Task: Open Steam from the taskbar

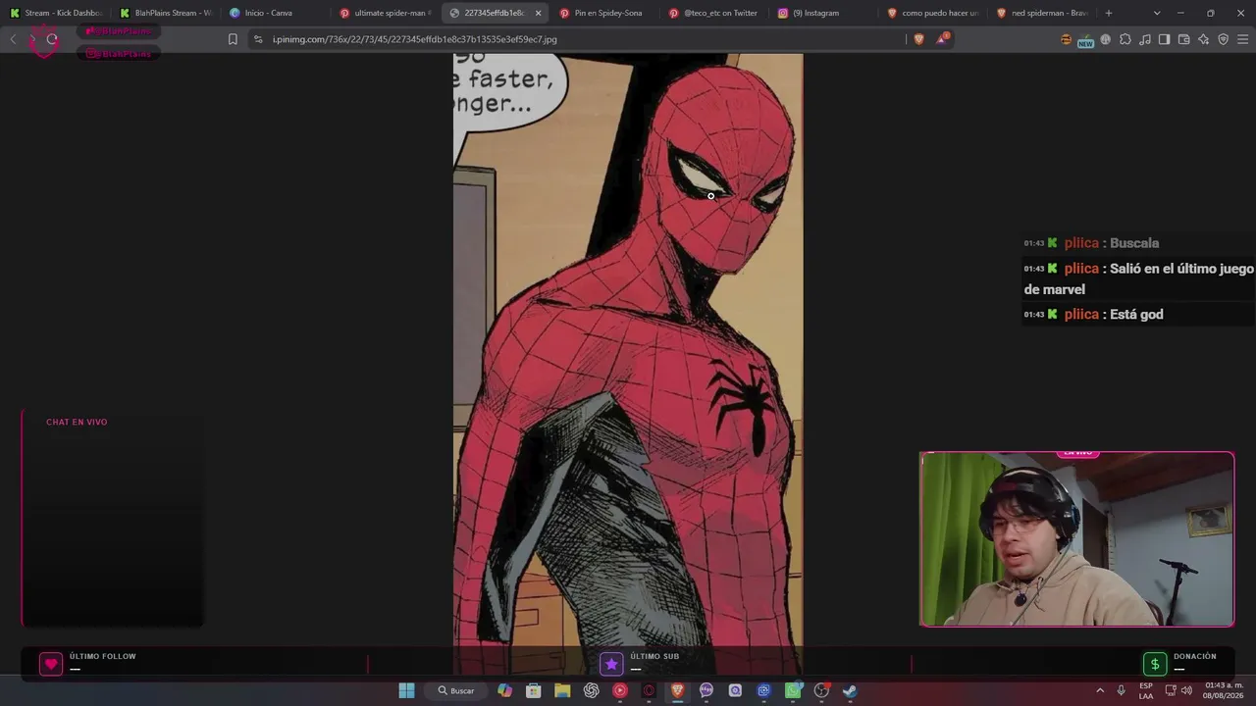Action: pyautogui.click(x=850, y=690)
